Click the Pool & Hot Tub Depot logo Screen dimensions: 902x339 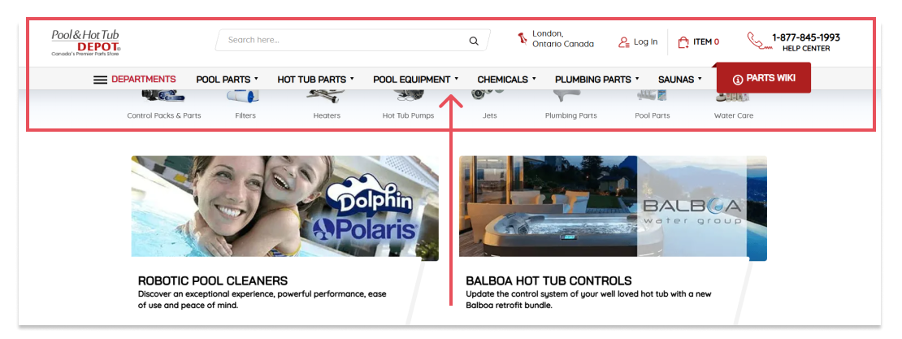[86, 42]
